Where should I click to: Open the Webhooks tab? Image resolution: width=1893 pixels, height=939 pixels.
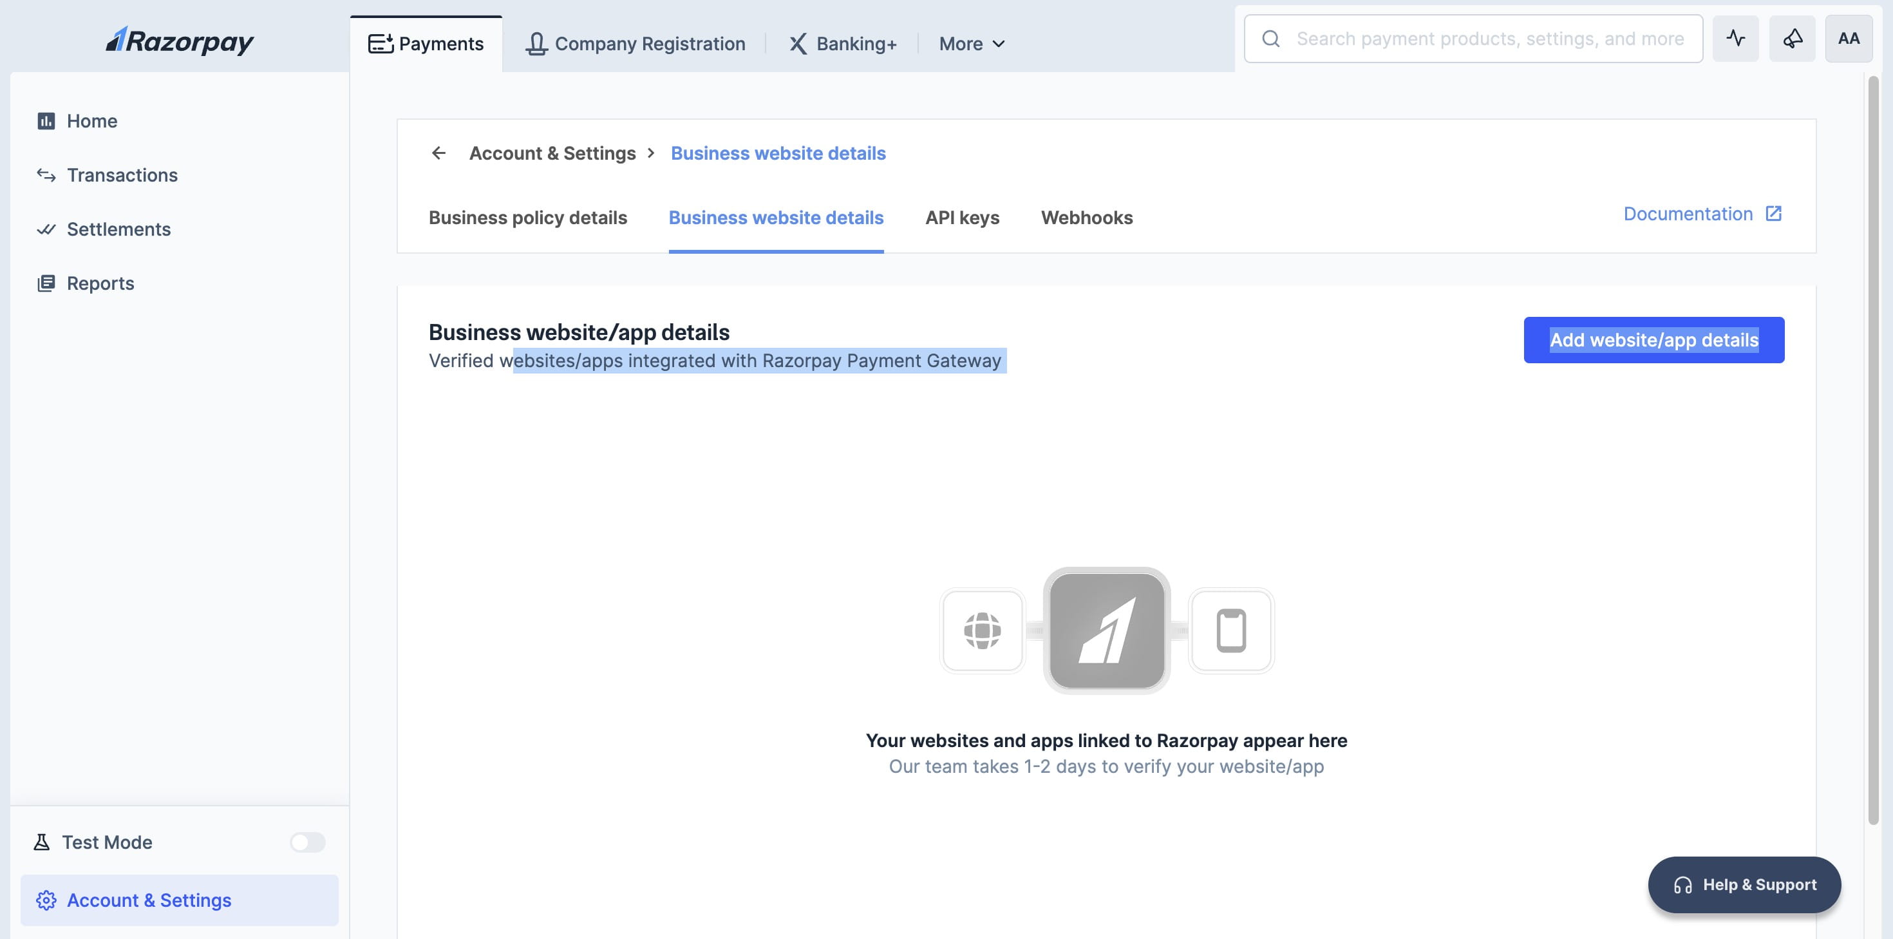[x=1086, y=218]
